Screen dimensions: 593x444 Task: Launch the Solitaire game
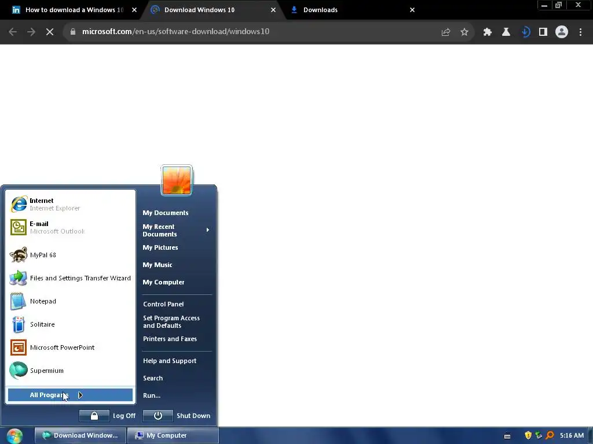(70, 324)
